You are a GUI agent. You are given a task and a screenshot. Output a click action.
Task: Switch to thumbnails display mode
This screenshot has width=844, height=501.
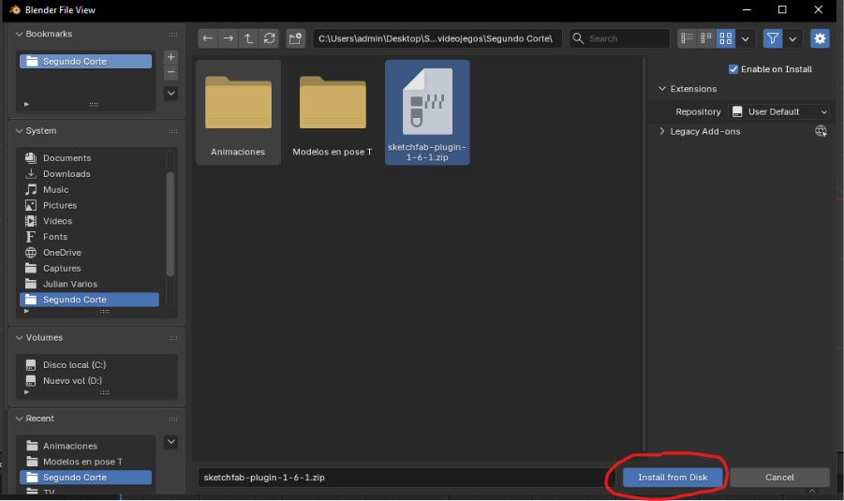pyautogui.click(x=726, y=38)
